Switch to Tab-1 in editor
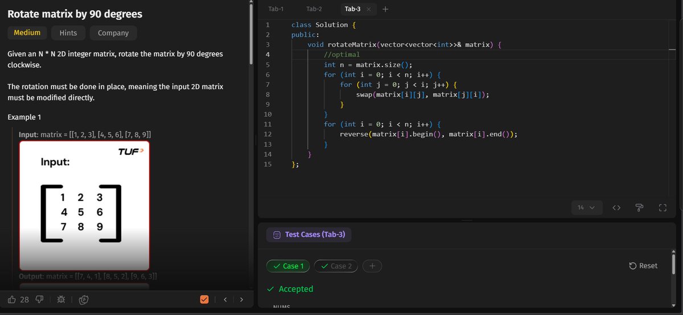 (x=275, y=9)
